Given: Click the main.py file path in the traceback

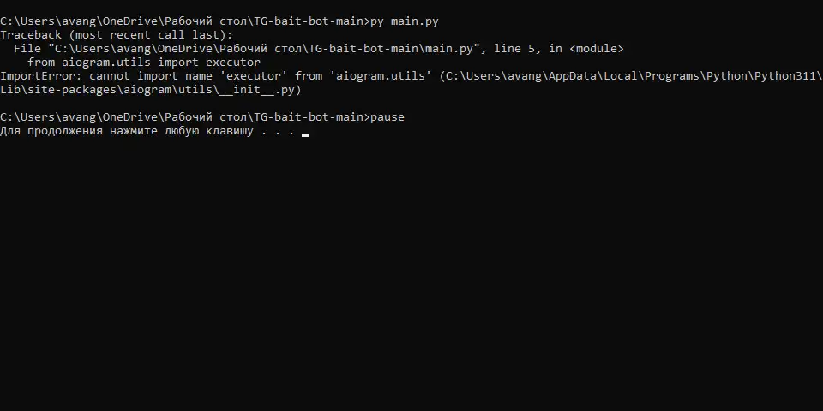Looking at the screenshot, I should pyautogui.click(x=263, y=49).
